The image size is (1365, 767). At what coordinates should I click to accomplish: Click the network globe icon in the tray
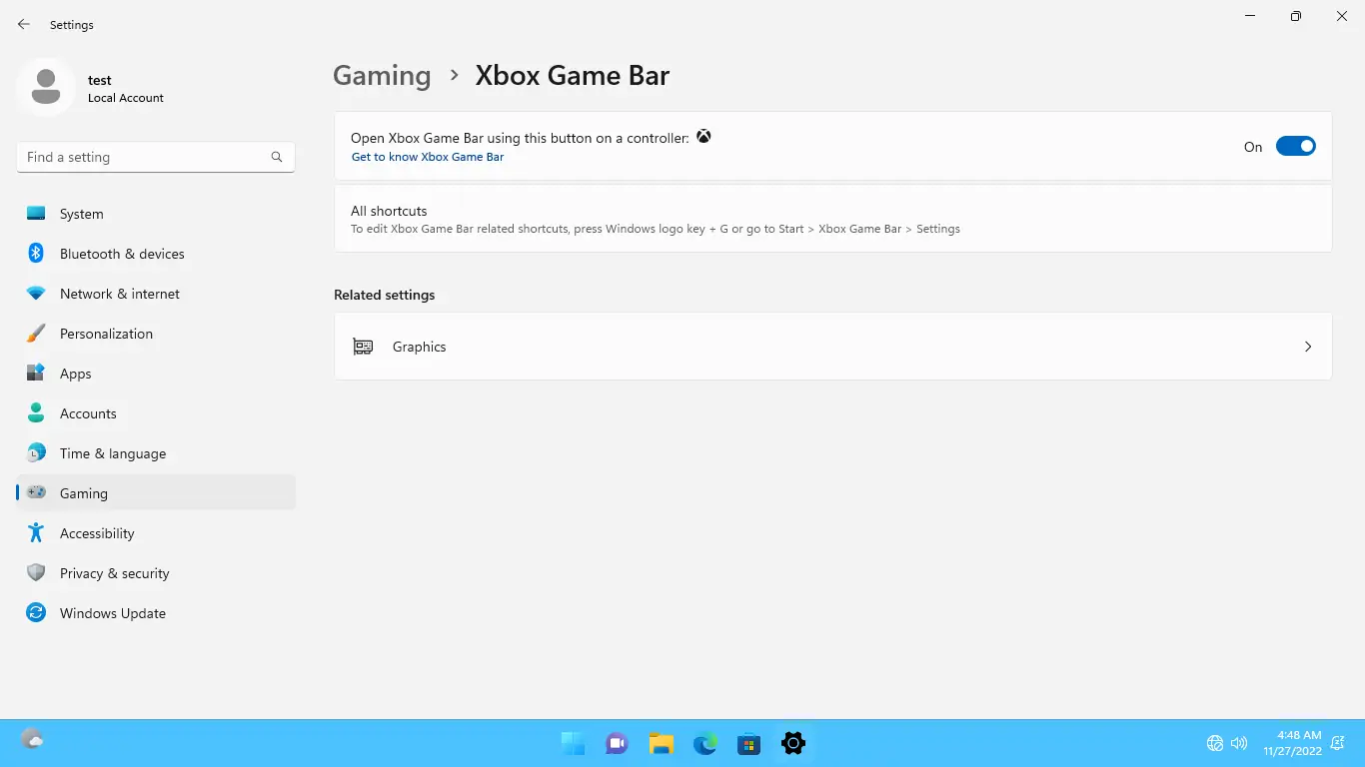[1215, 743]
